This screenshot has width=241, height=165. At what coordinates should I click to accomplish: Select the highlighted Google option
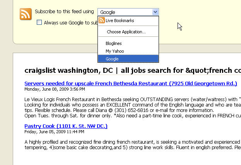(128, 59)
